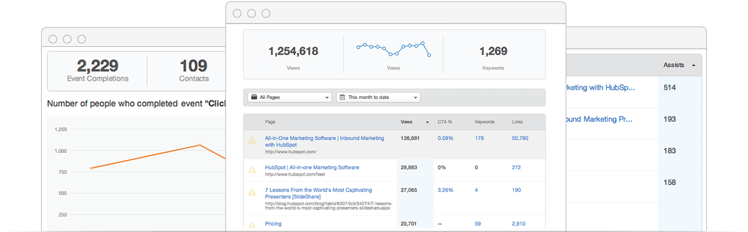Click first window control circle in front window

click(x=238, y=13)
